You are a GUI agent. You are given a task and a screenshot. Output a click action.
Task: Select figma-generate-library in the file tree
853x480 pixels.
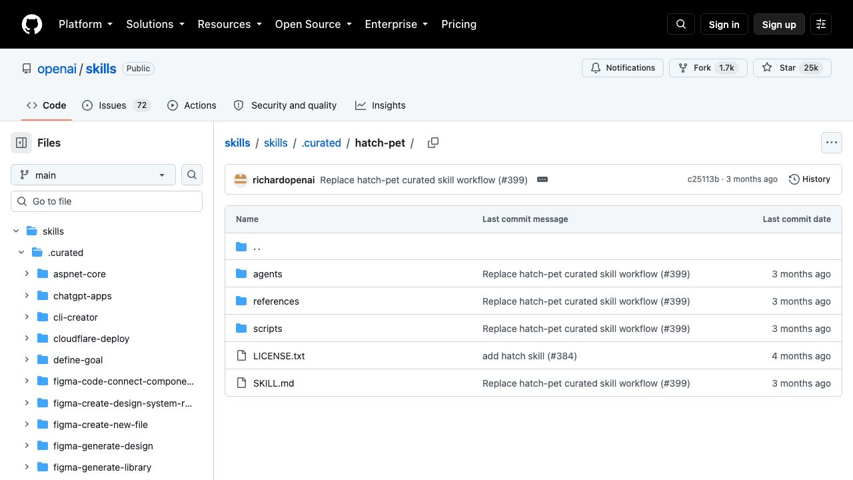coord(102,467)
